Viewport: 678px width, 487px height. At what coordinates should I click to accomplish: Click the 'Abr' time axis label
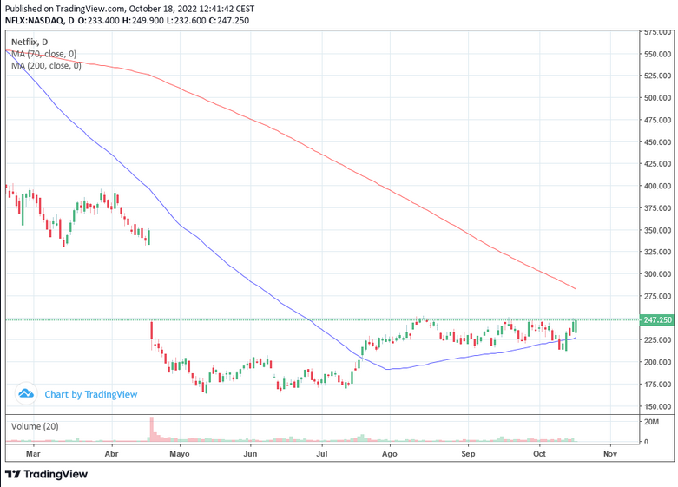[x=112, y=454]
